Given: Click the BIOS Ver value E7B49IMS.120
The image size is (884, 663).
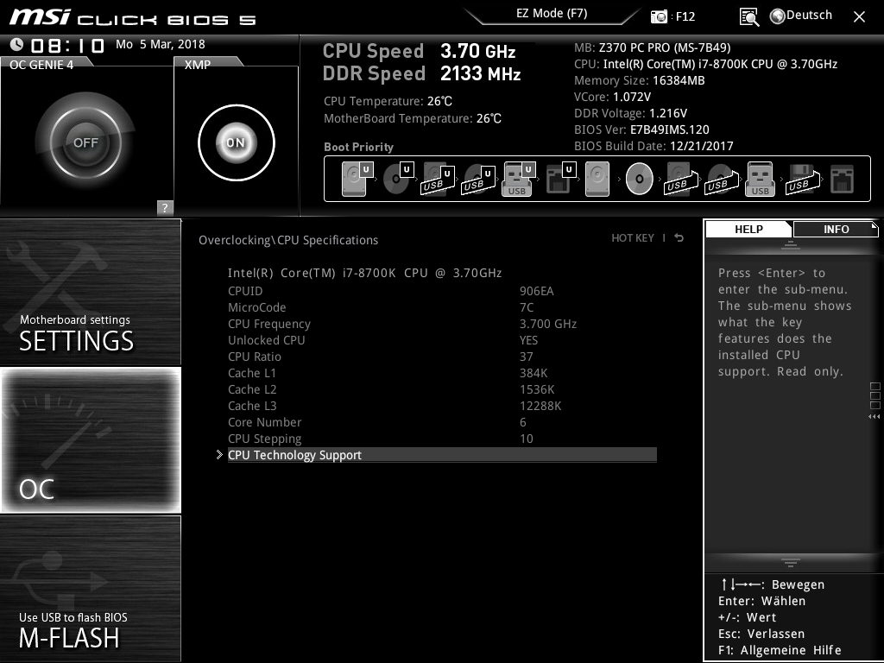Looking at the screenshot, I should click(669, 129).
